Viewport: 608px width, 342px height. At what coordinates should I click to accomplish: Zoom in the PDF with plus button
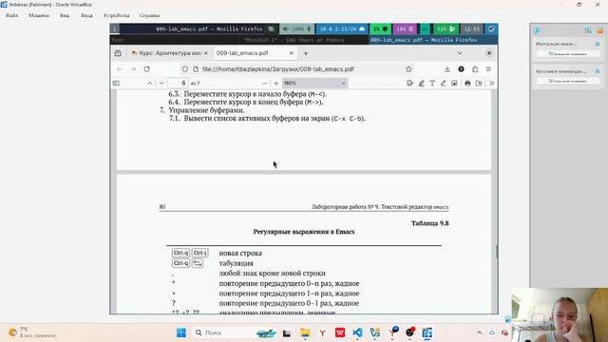[x=276, y=83]
